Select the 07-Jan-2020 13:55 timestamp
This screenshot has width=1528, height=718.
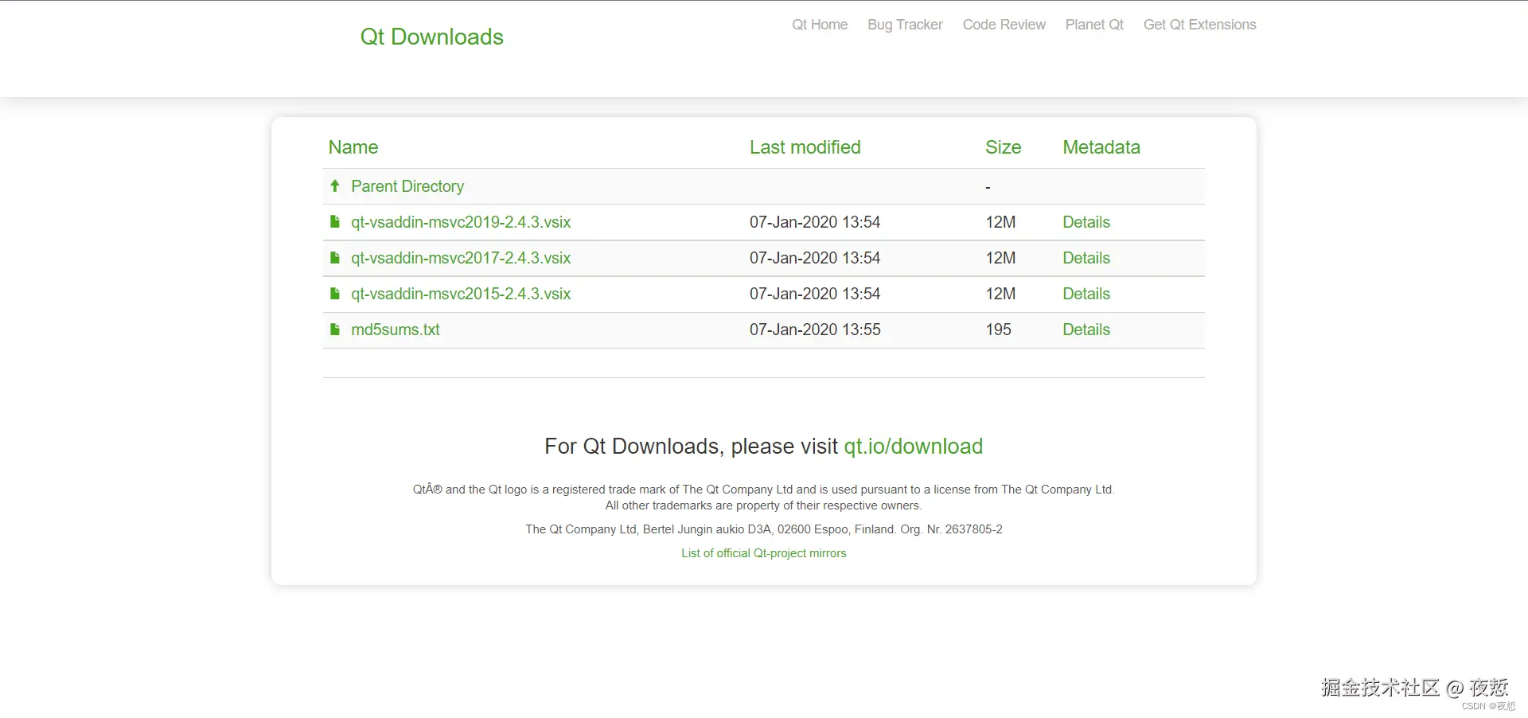coord(815,330)
